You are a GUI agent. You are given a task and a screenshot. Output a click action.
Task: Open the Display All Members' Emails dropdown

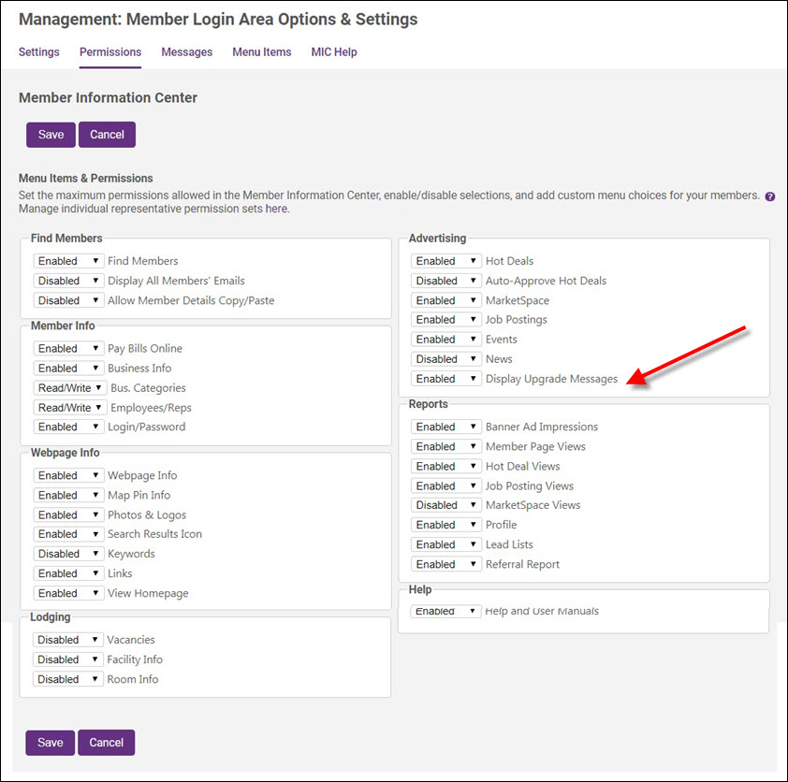pos(68,281)
